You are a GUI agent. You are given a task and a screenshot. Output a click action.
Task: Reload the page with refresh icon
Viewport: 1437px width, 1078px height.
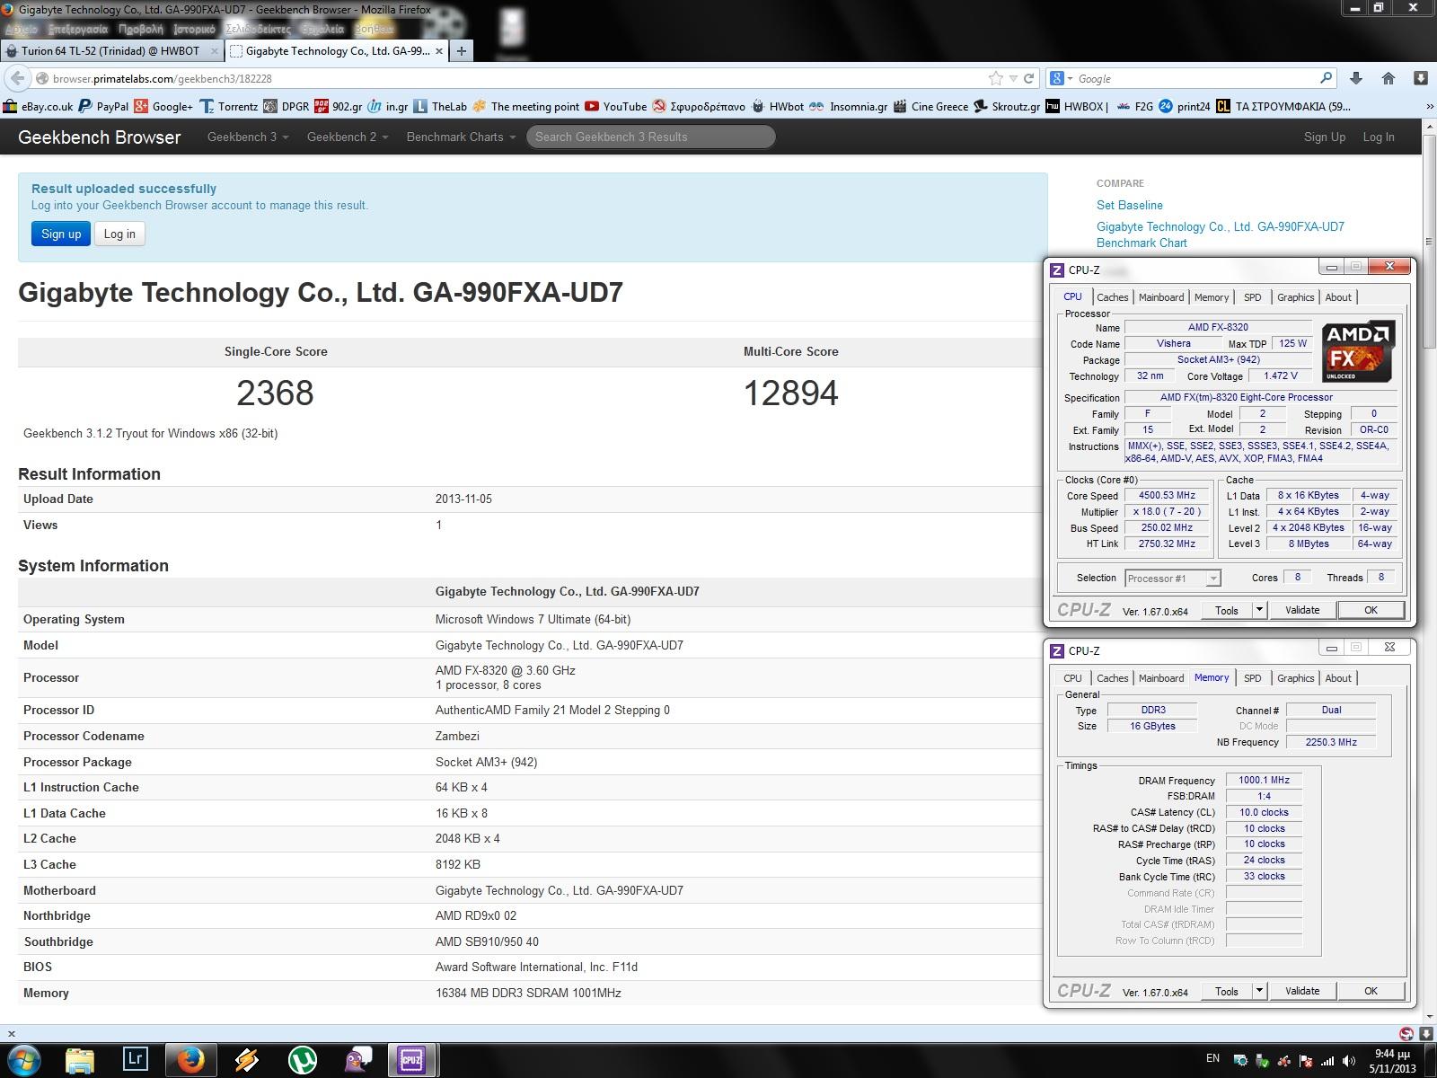pos(1029,78)
